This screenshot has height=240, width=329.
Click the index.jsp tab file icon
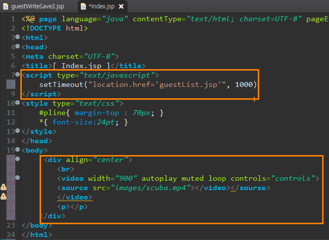83,6
